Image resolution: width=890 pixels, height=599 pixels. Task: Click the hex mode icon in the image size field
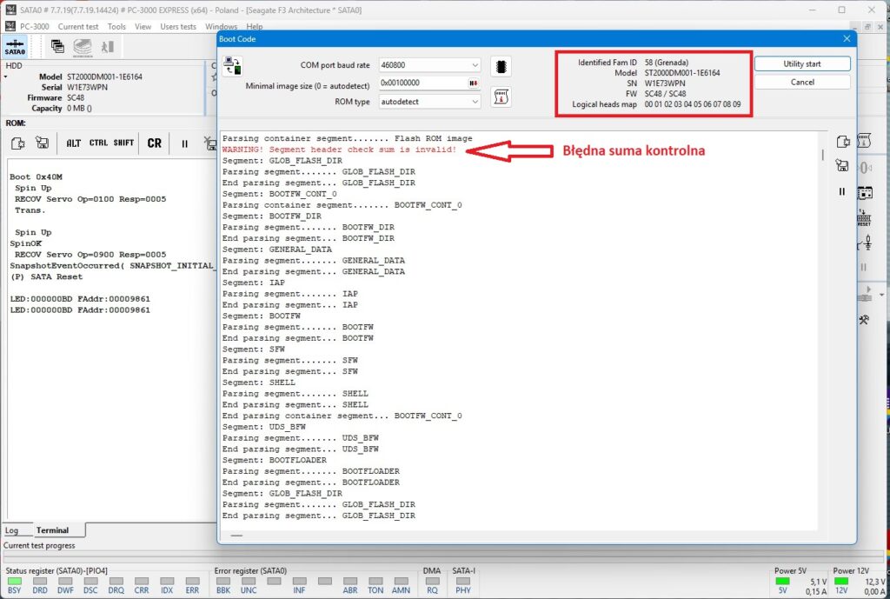tap(473, 83)
